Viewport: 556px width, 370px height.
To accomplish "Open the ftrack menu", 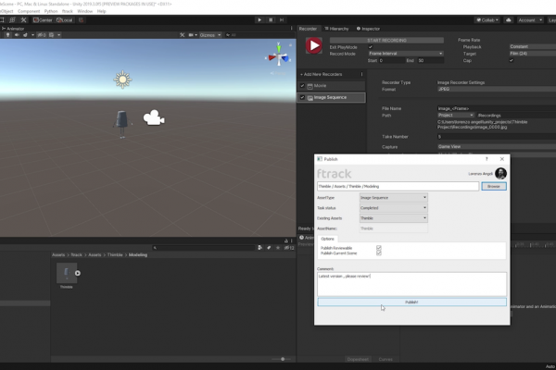I will (x=68, y=11).
